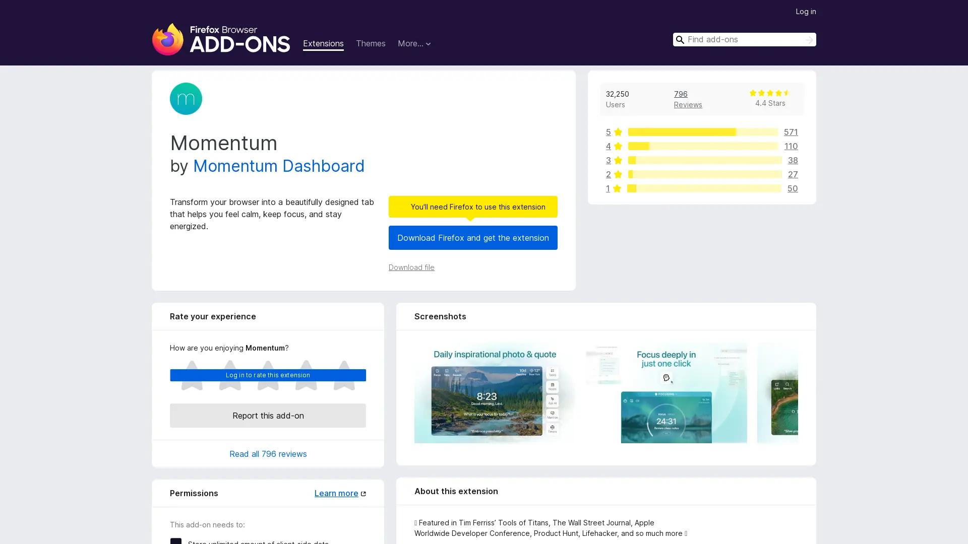Screen dimensions: 968x544
Task: Click the star icon beside the 1-star row
Action: click(617, 188)
